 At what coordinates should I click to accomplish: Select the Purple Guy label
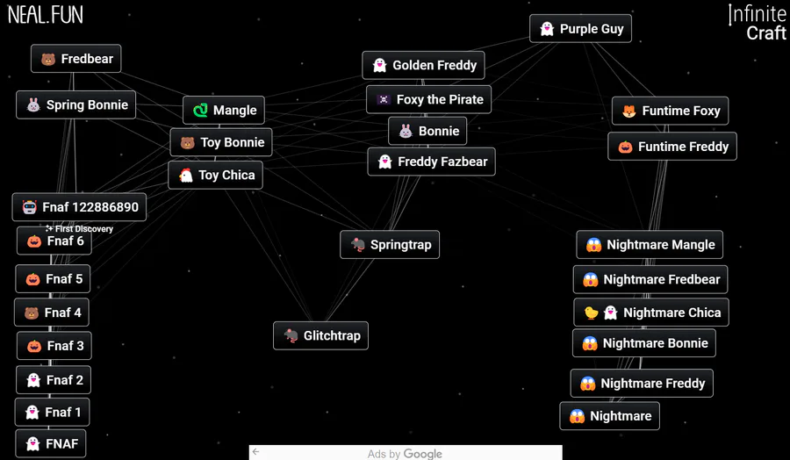(x=592, y=29)
